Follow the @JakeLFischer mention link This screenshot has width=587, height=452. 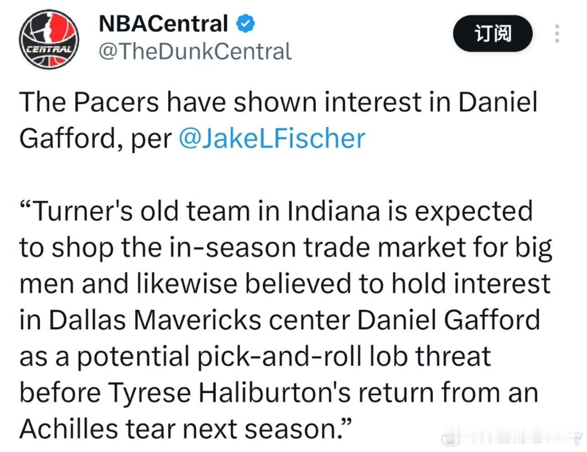point(272,138)
